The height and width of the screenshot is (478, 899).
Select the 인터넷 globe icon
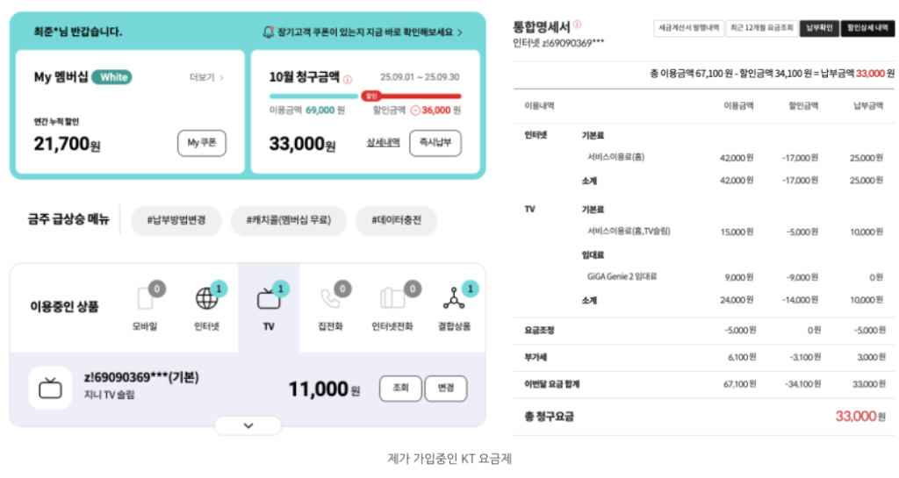(x=206, y=299)
